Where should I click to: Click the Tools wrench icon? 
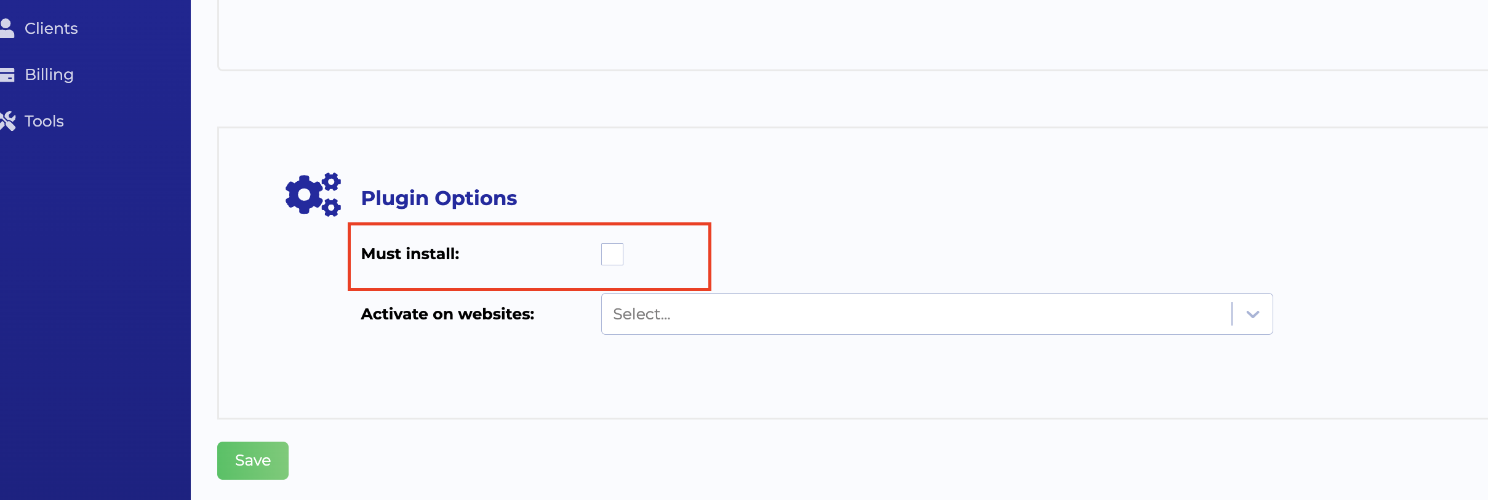point(7,121)
